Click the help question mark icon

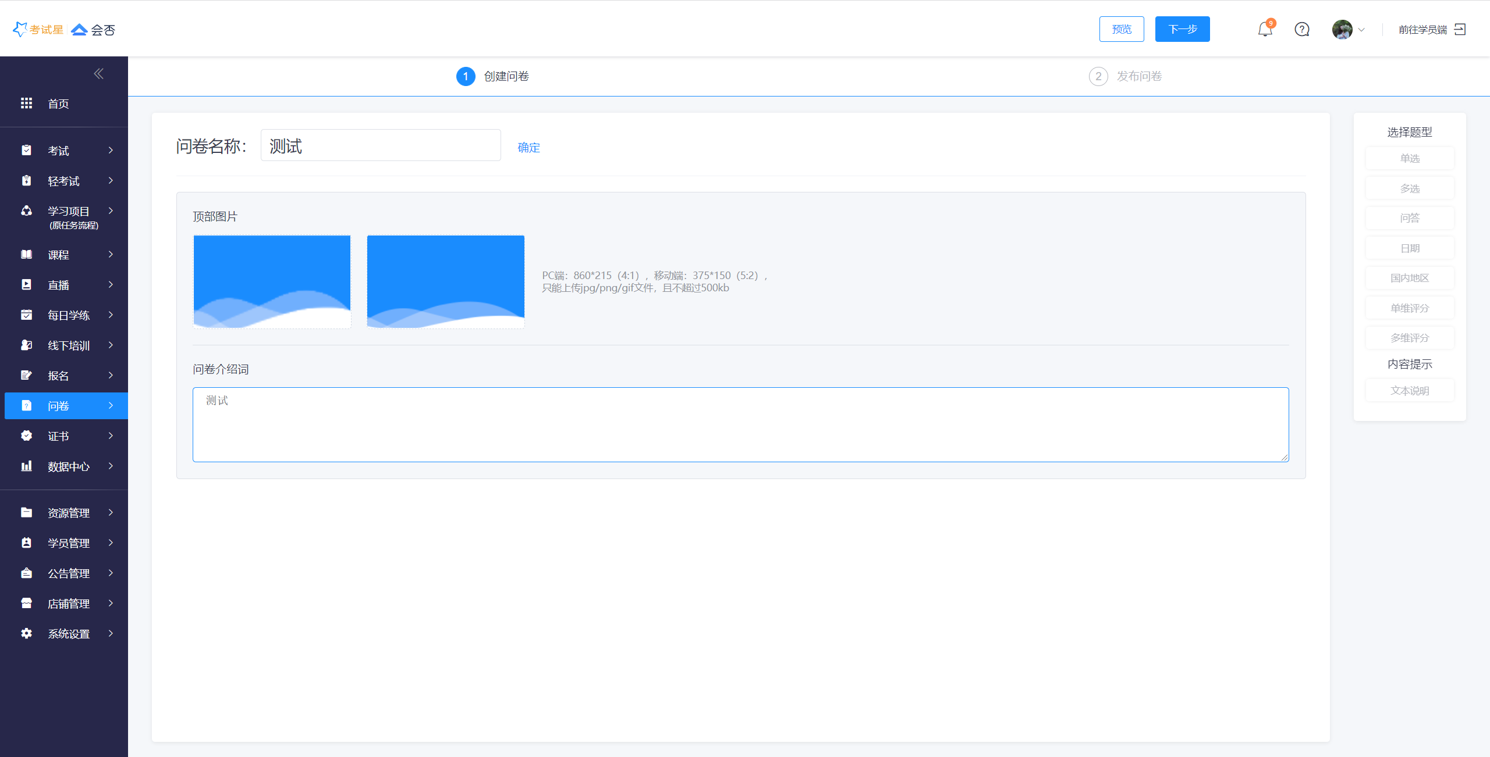click(x=1302, y=29)
